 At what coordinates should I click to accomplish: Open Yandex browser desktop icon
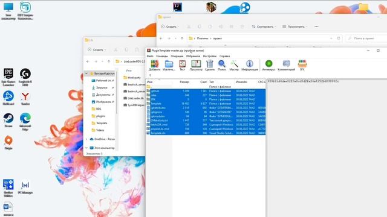click(25, 98)
